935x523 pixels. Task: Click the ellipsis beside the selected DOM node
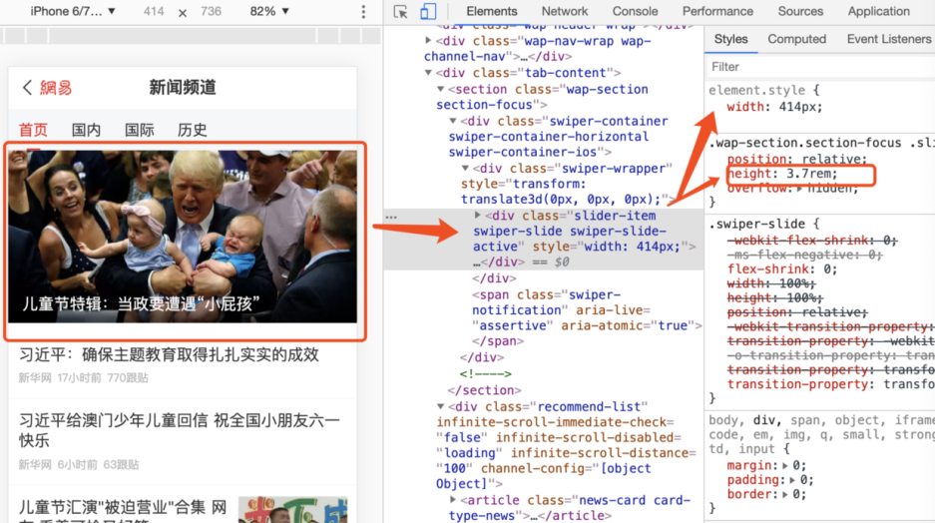(391, 217)
